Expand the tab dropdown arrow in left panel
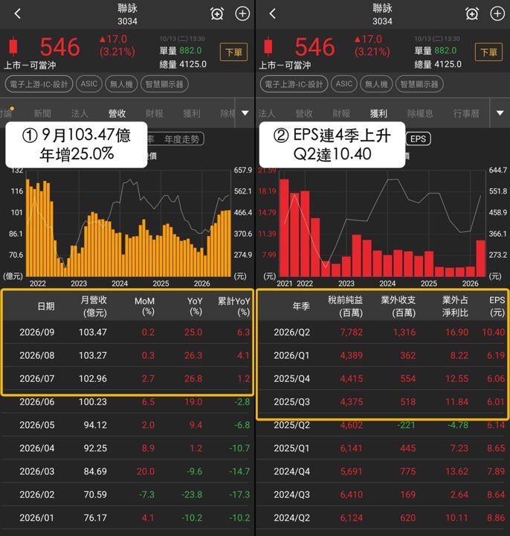The height and width of the screenshot is (536, 510). [245, 113]
